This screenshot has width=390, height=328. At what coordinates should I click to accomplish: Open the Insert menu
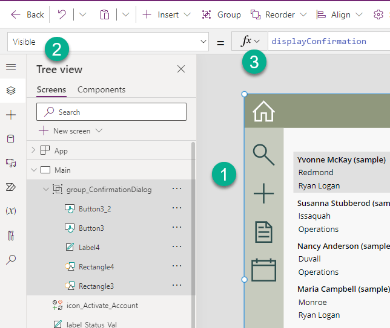tap(167, 14)
